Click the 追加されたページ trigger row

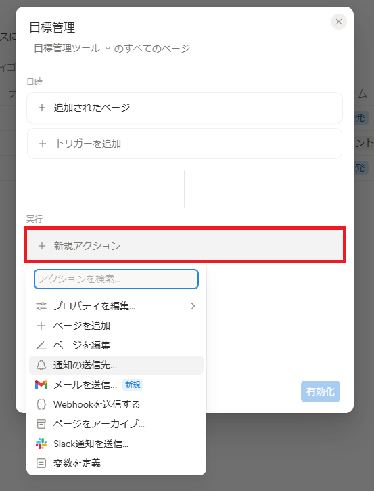pyautogui.click(x=185, y=108)
